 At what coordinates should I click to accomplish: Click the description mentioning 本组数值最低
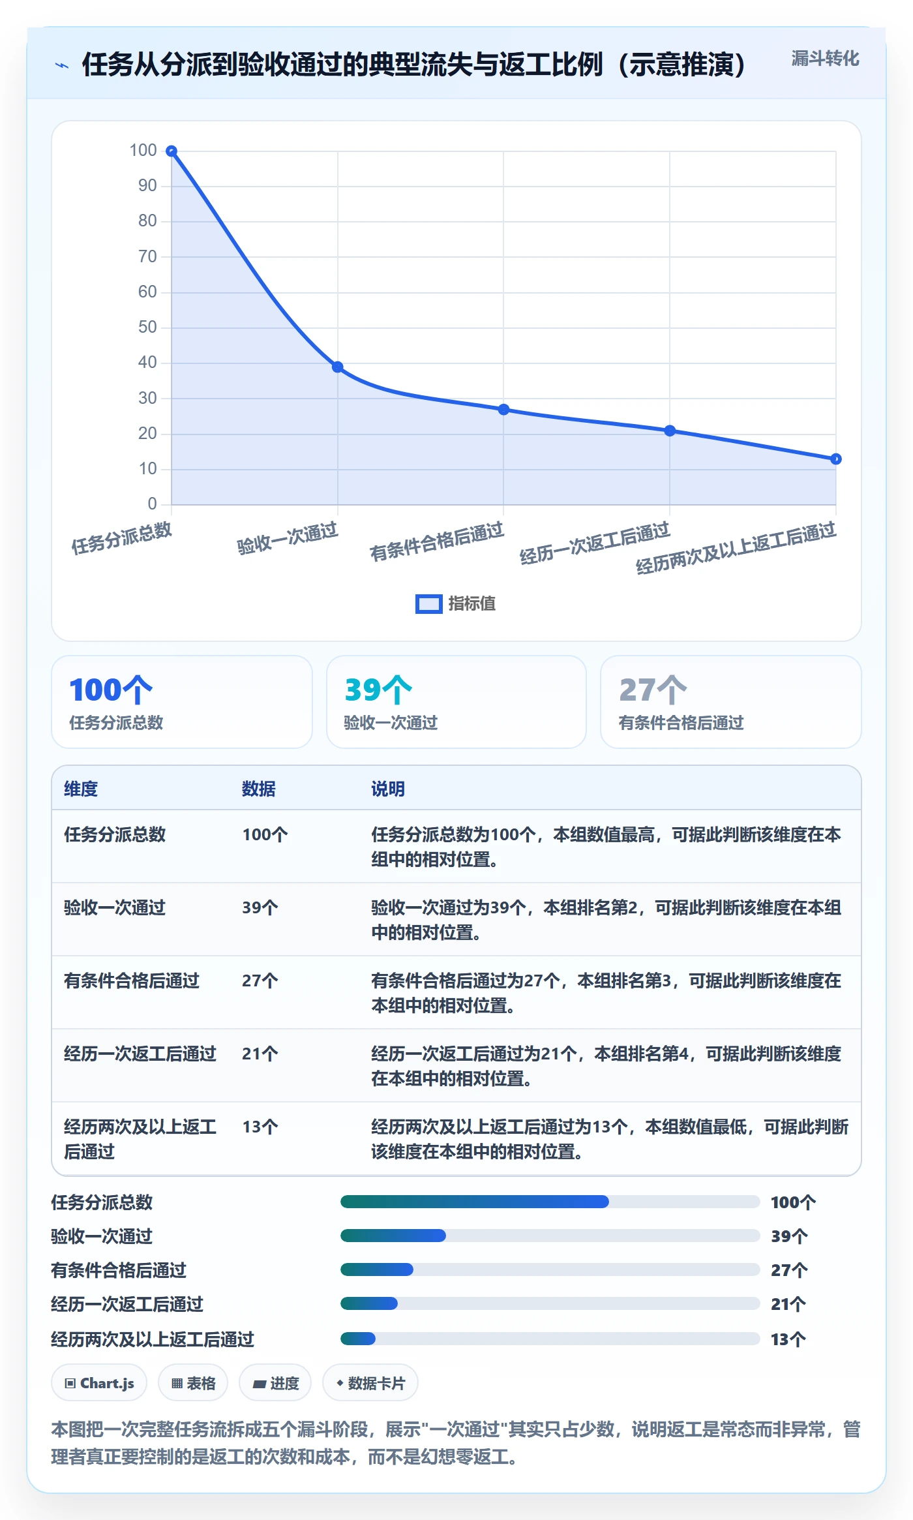(610, 1139)
